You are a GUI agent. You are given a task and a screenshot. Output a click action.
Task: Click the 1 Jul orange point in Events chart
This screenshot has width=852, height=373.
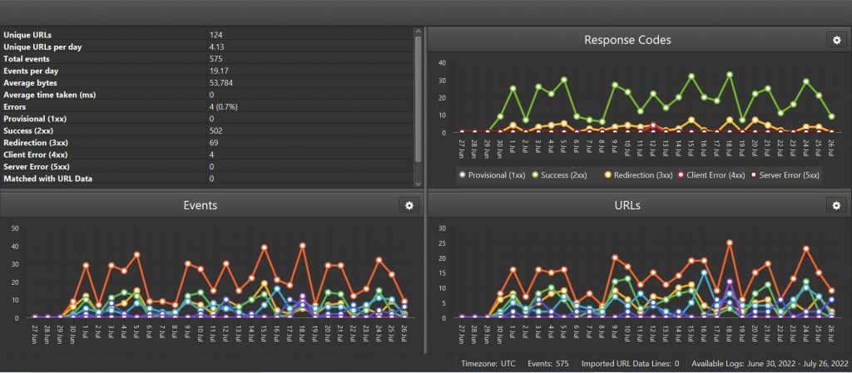86,265
